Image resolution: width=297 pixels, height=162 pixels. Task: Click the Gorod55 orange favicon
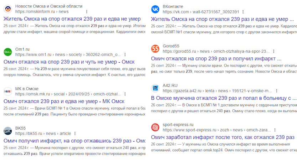click(x=155, y=49)
